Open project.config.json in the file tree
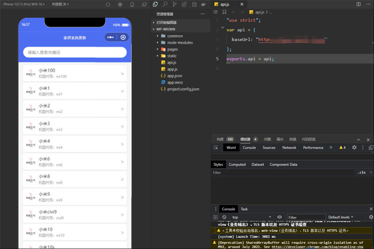Image resolution: width=374 pixels, height=249 pixels. (183, 89)
